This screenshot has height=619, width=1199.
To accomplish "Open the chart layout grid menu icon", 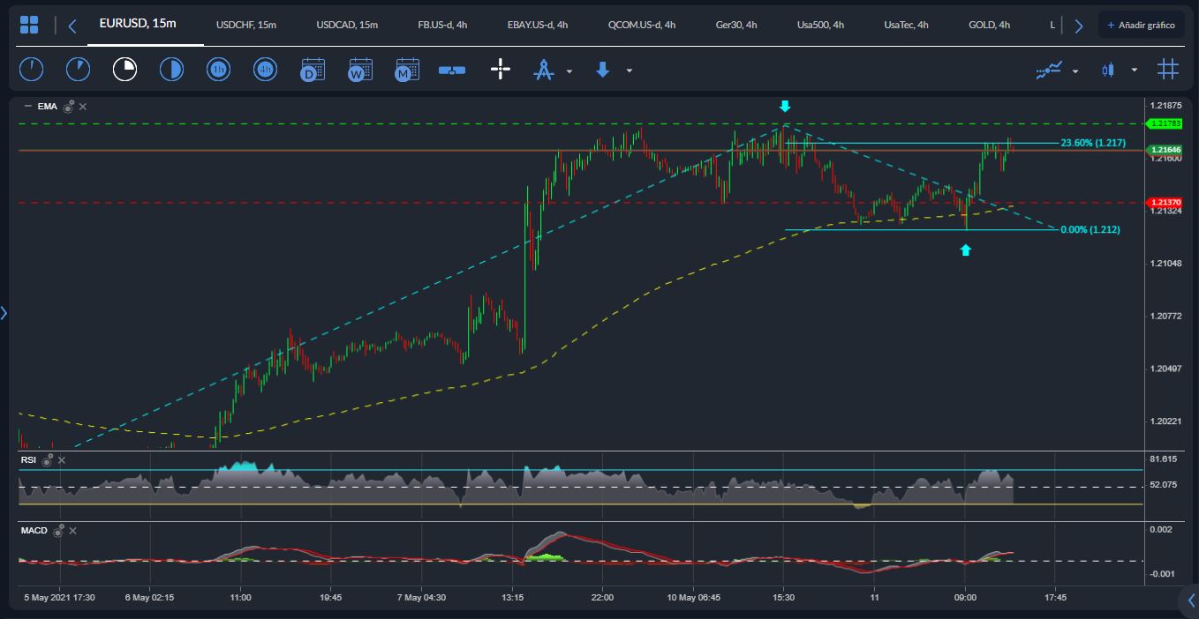I will [x=29, y=25].
